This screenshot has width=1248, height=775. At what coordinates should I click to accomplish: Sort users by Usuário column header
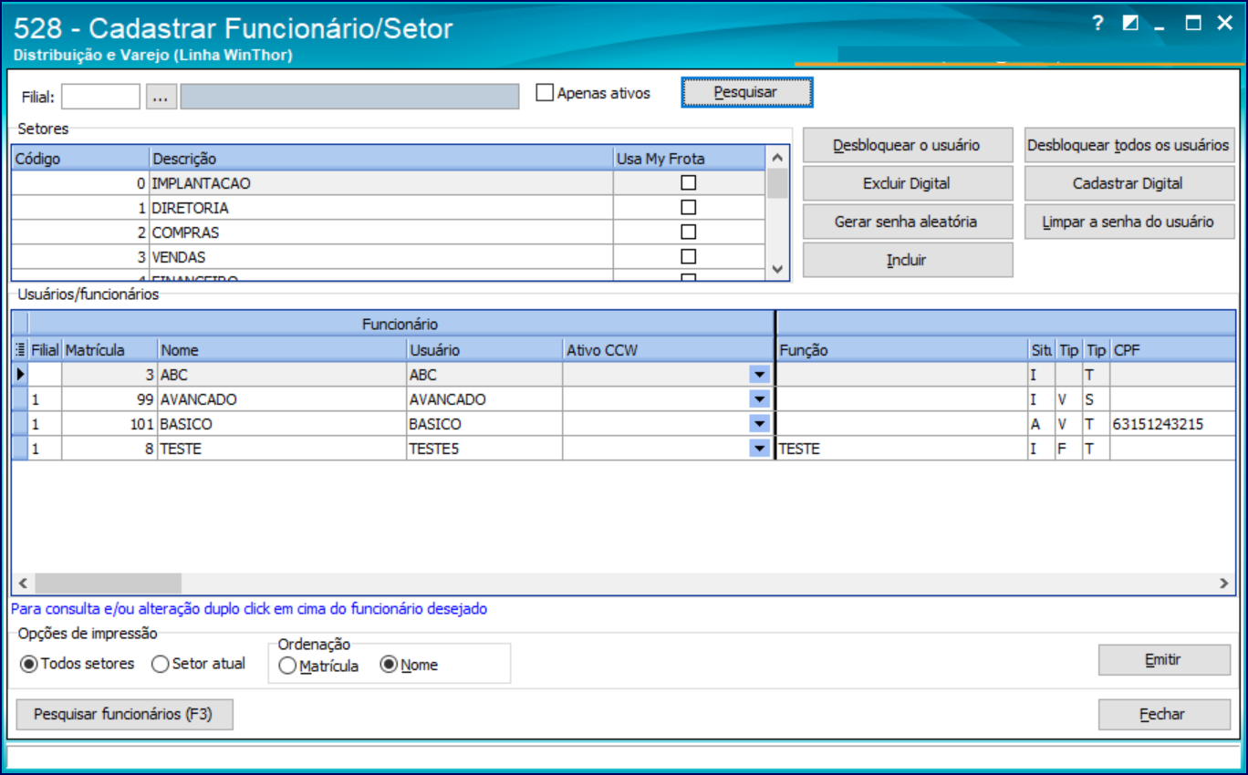tap(484, 349)
